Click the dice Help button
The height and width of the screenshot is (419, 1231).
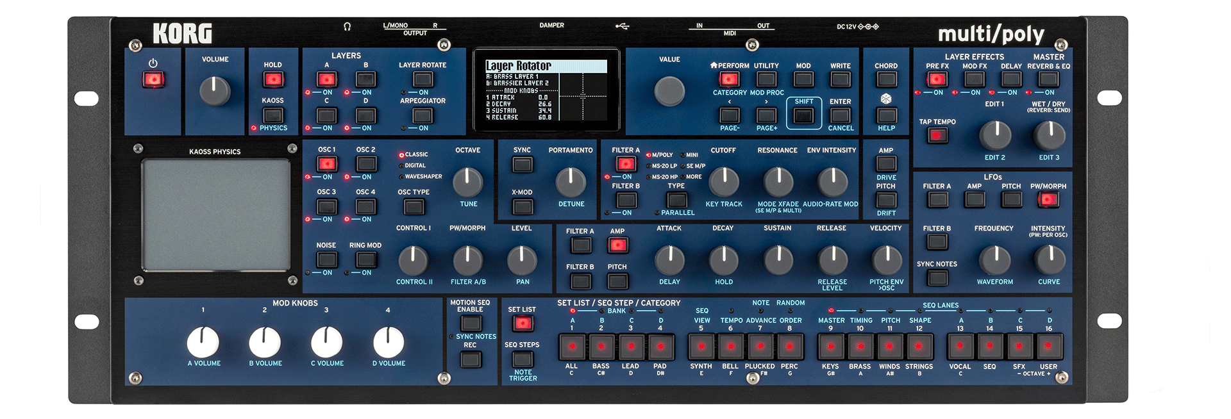point(887,115)
